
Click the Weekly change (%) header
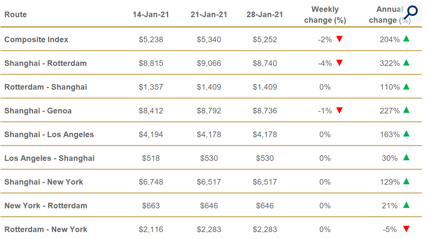coord(325,15)
